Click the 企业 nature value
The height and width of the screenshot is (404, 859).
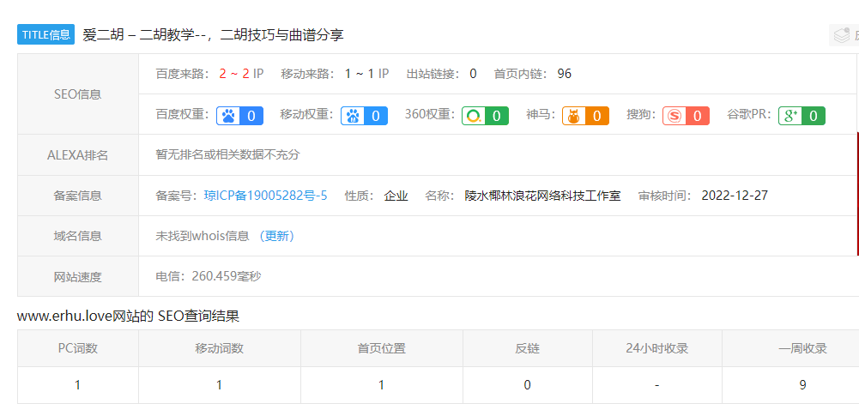click(396, 196)
